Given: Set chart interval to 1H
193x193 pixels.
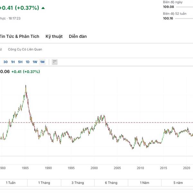Looking at the screenshot, I should coord(13,62).
